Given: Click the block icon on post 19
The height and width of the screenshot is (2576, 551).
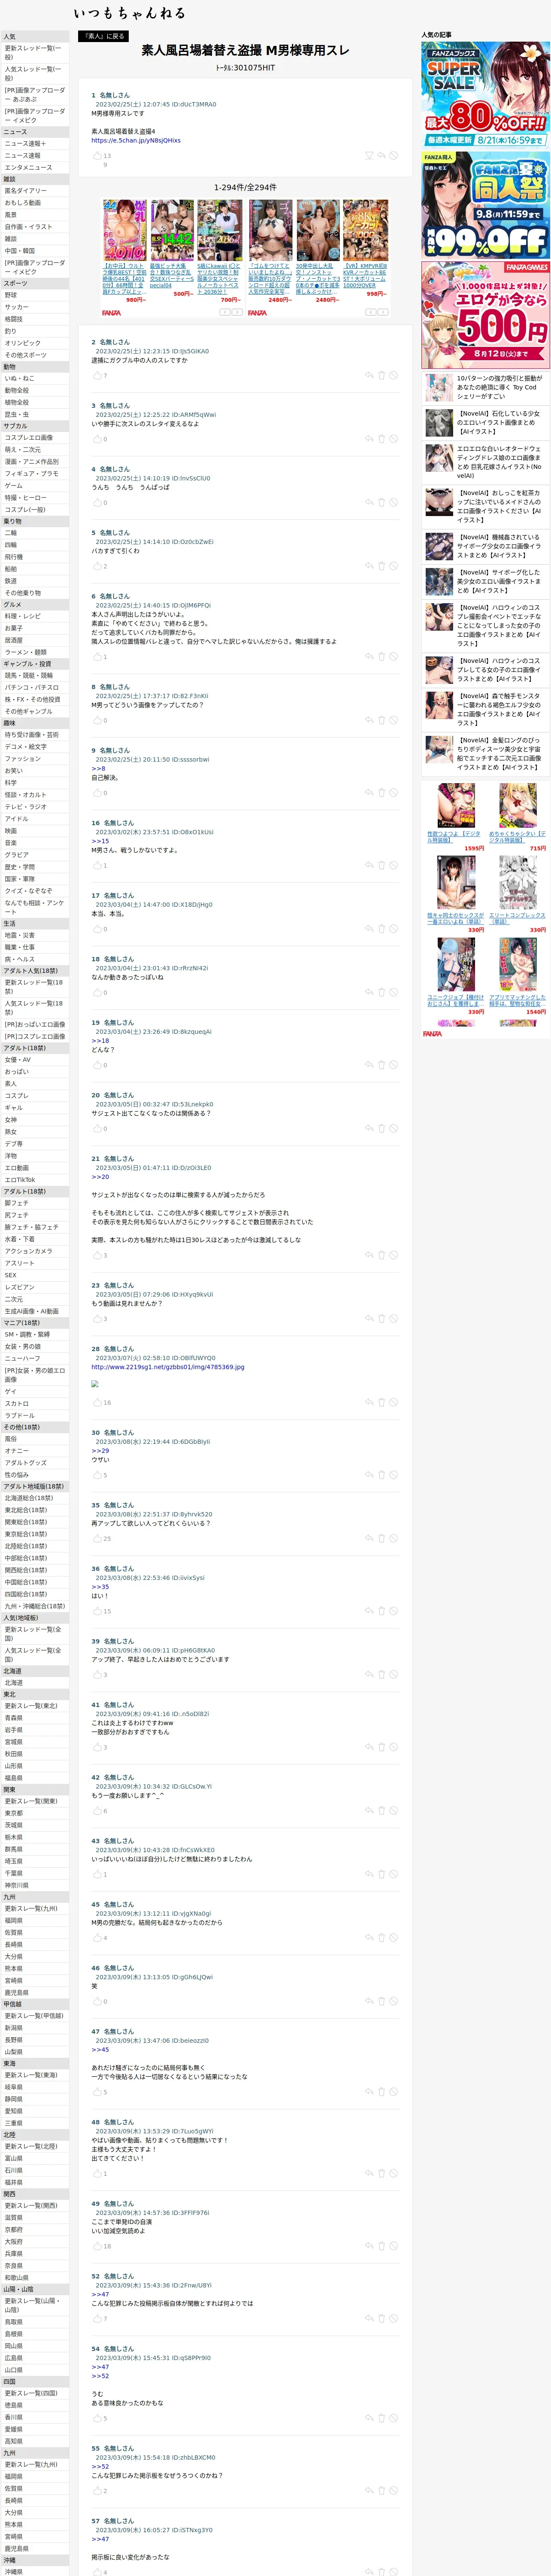Looking at the screenshot, I should pos(394,1065).
